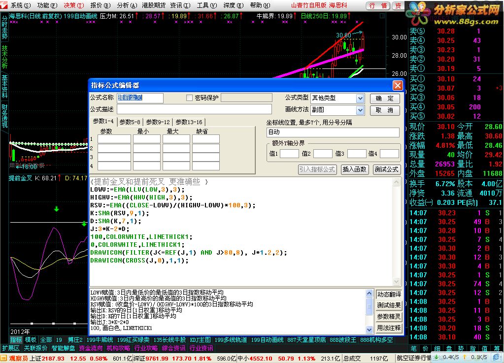
Task: Click the orange upload speed arrow icon
Action: pyautogui.click(x=465, y=357)
